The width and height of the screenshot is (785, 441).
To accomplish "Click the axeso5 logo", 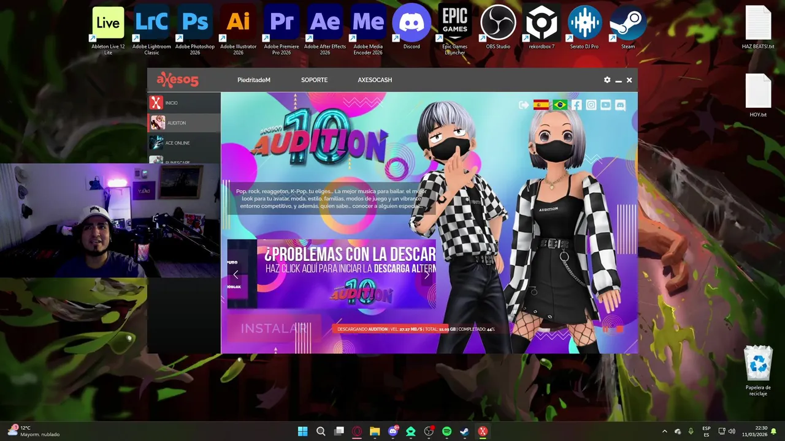I will pos(177,80).
